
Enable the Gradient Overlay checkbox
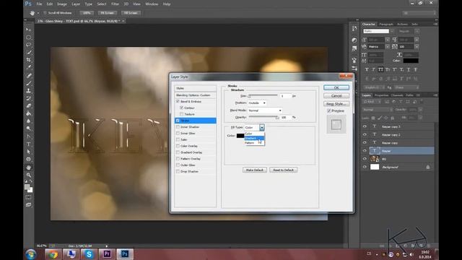pos(178,152)
